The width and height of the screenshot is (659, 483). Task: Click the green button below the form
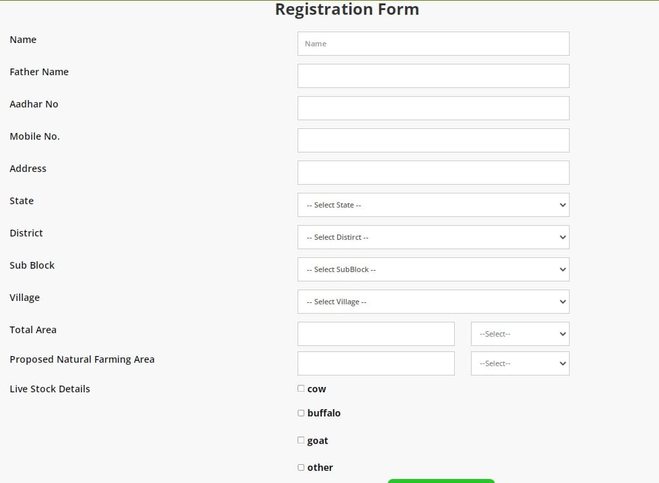(x=441, y=480)
